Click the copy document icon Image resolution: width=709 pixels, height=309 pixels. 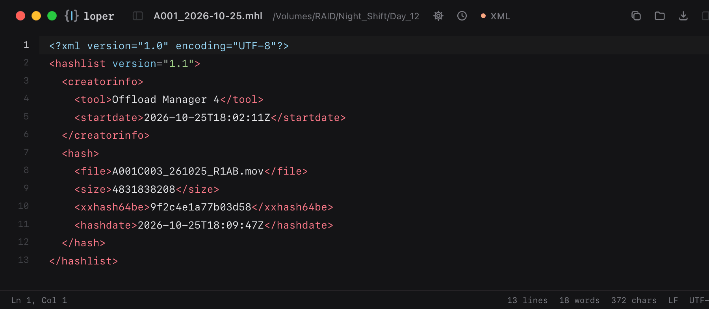636,16
